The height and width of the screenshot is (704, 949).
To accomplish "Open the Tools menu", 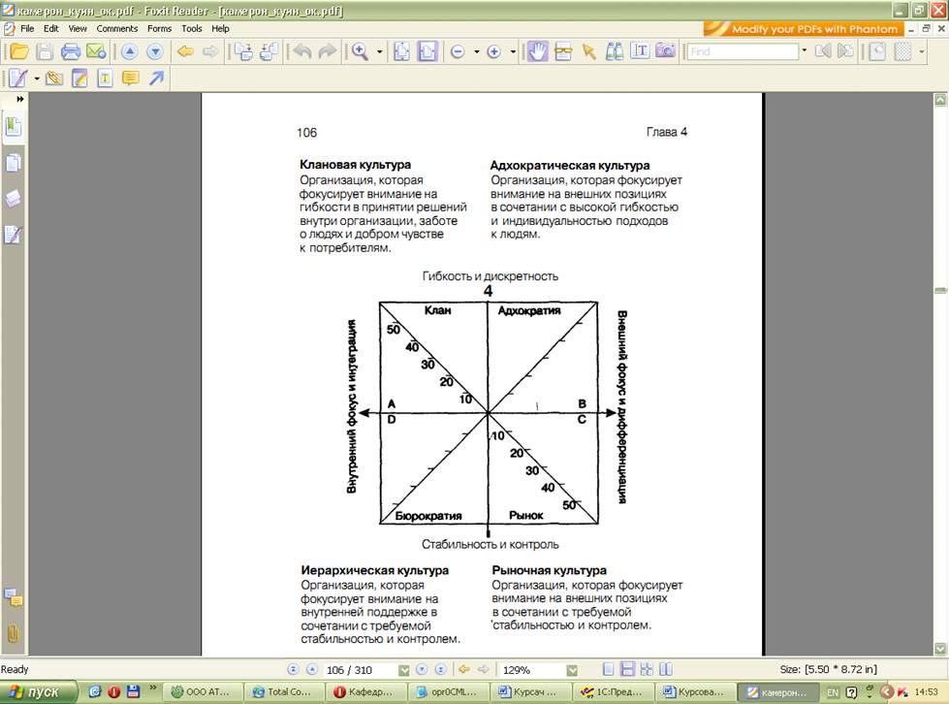I will click(191, 28).
